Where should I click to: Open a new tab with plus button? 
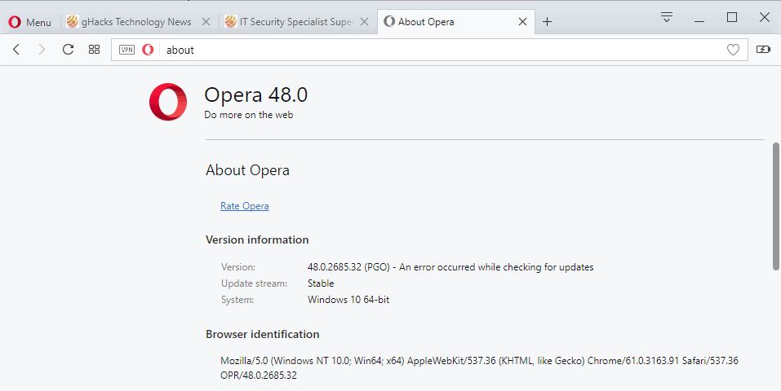pos(547,22)
